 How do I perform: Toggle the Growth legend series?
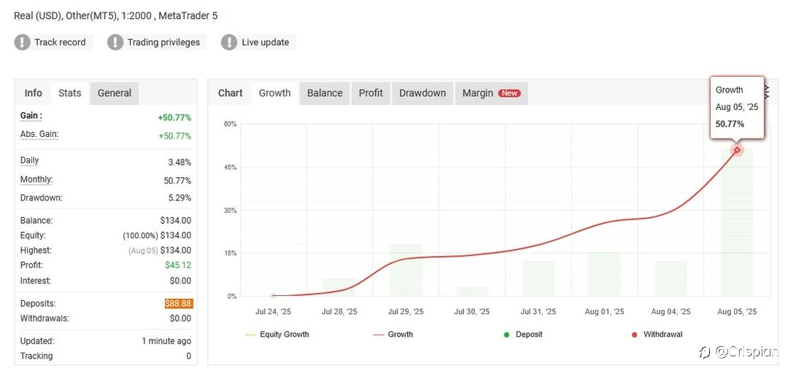(393, 334)
